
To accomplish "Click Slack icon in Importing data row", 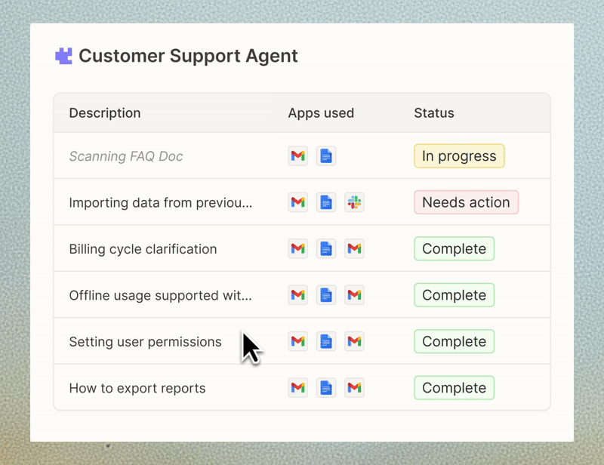I will point(354,202).
